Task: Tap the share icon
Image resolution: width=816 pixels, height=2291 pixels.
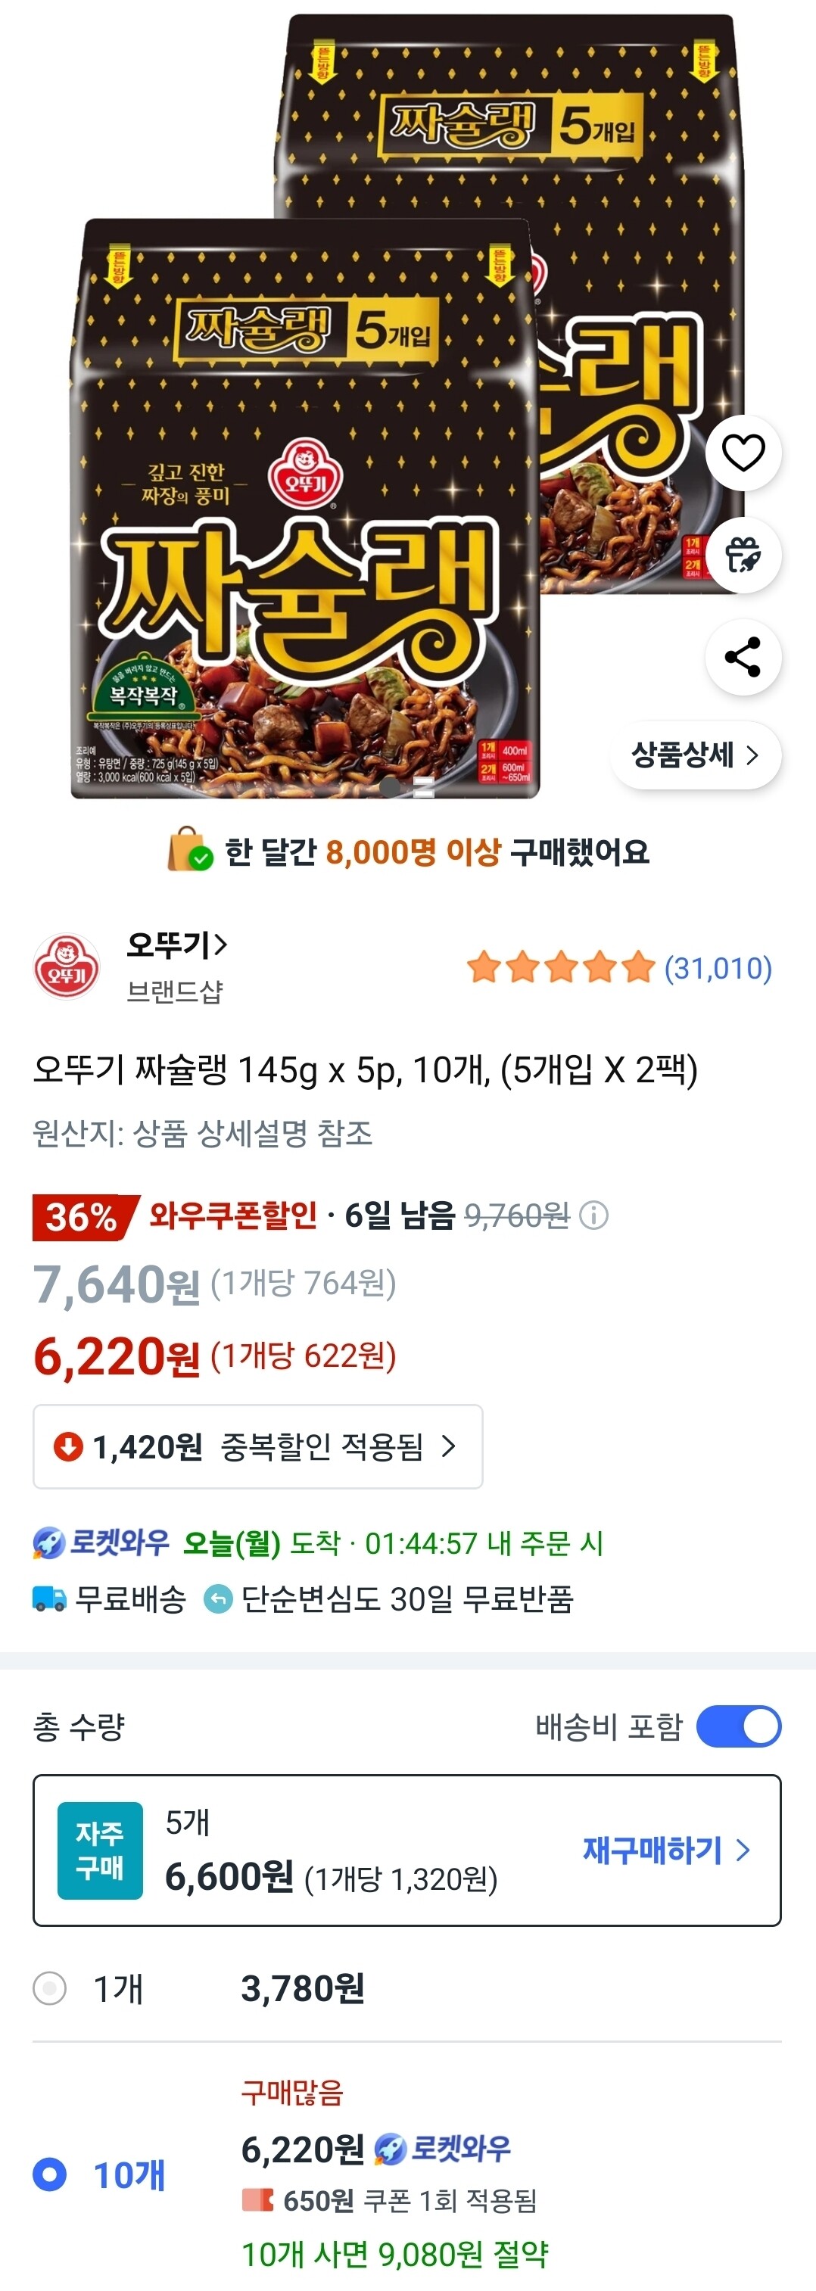Action: [743, 657]
